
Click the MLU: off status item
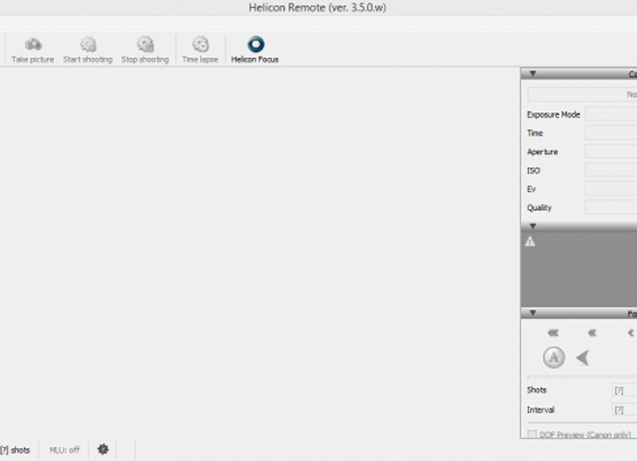tap(65, 450)
